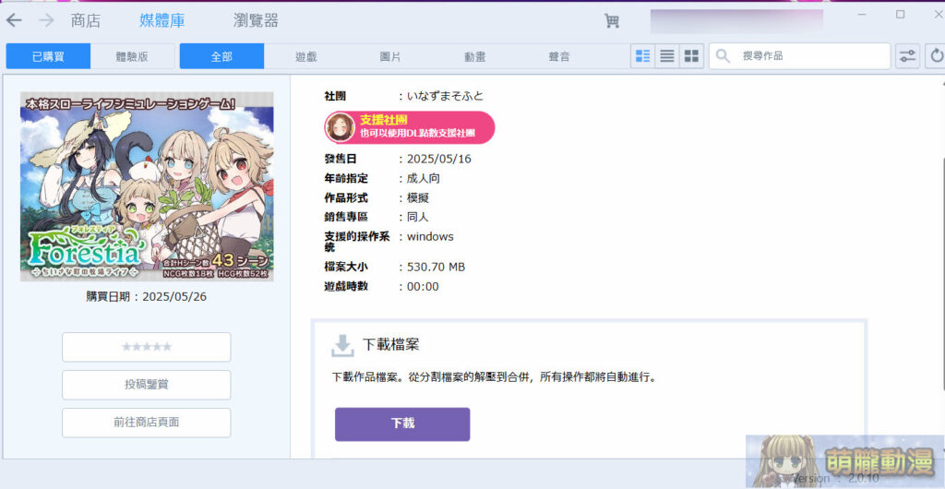Open the 商店 tab
Image resolution: width=945 pixels, height=489 pixels.
coord(86,21)
